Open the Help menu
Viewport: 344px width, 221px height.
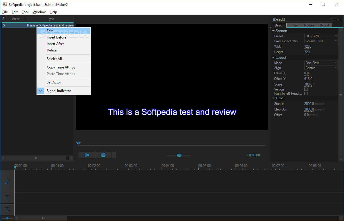click(53, 12)
